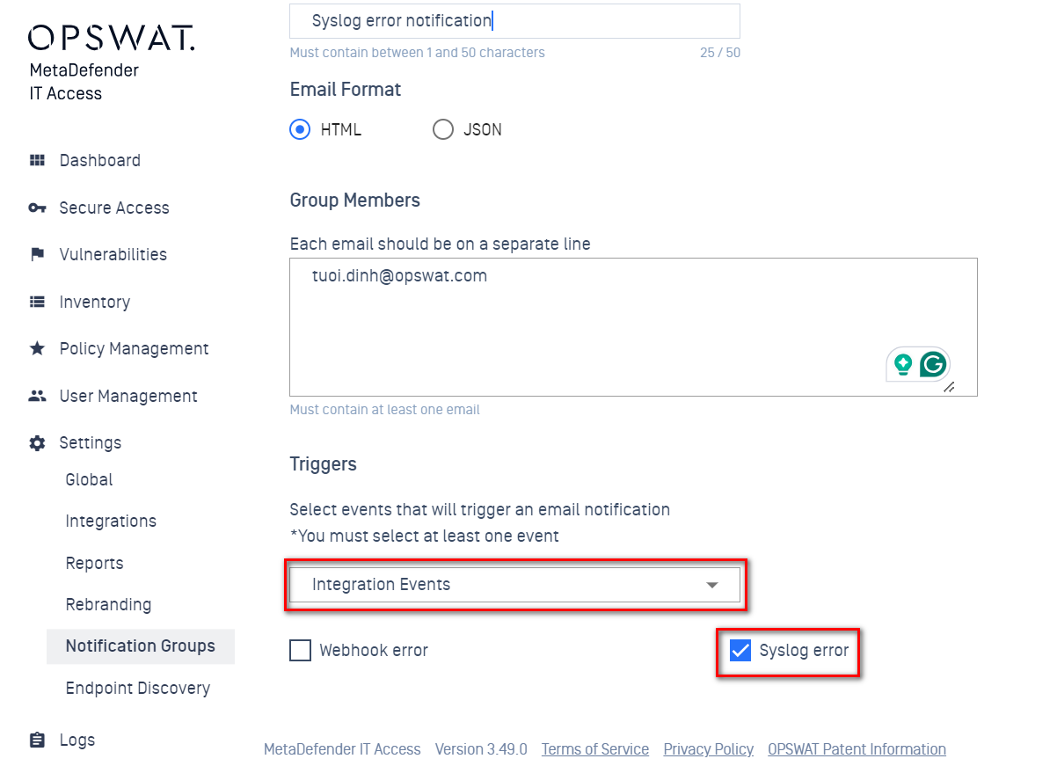The image size is (1057, 766).
Task: Enable the Webhook error checkbox
Action: pos(301,651)
